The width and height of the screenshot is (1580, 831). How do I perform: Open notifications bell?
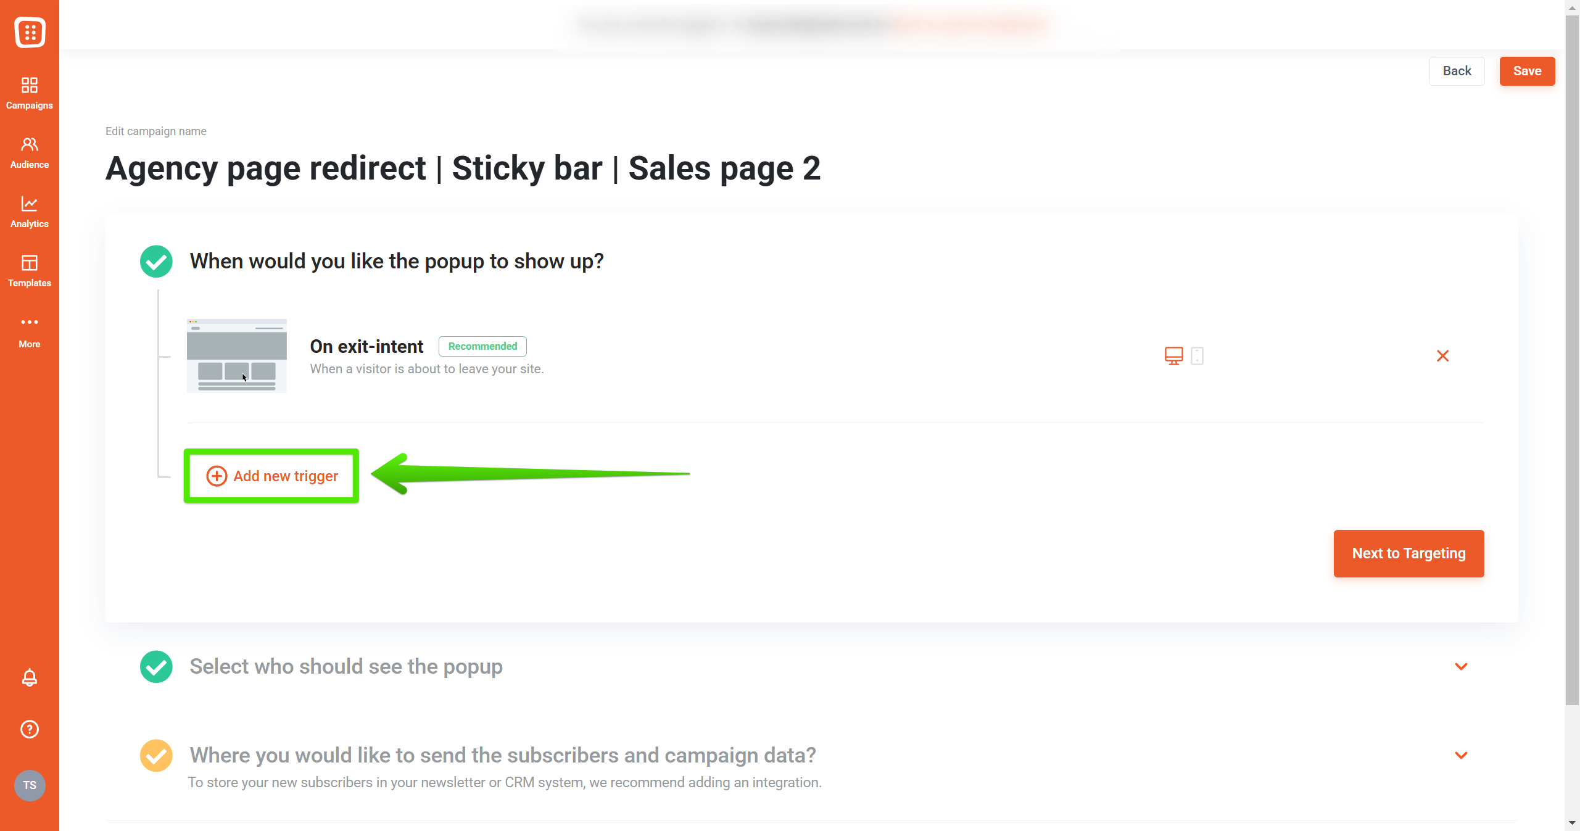(30, 677)
